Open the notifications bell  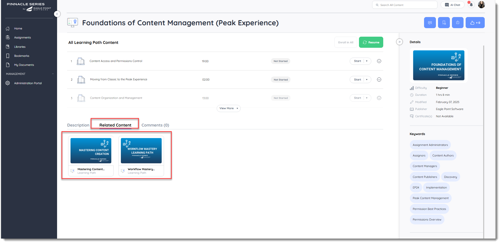(471, 5)
